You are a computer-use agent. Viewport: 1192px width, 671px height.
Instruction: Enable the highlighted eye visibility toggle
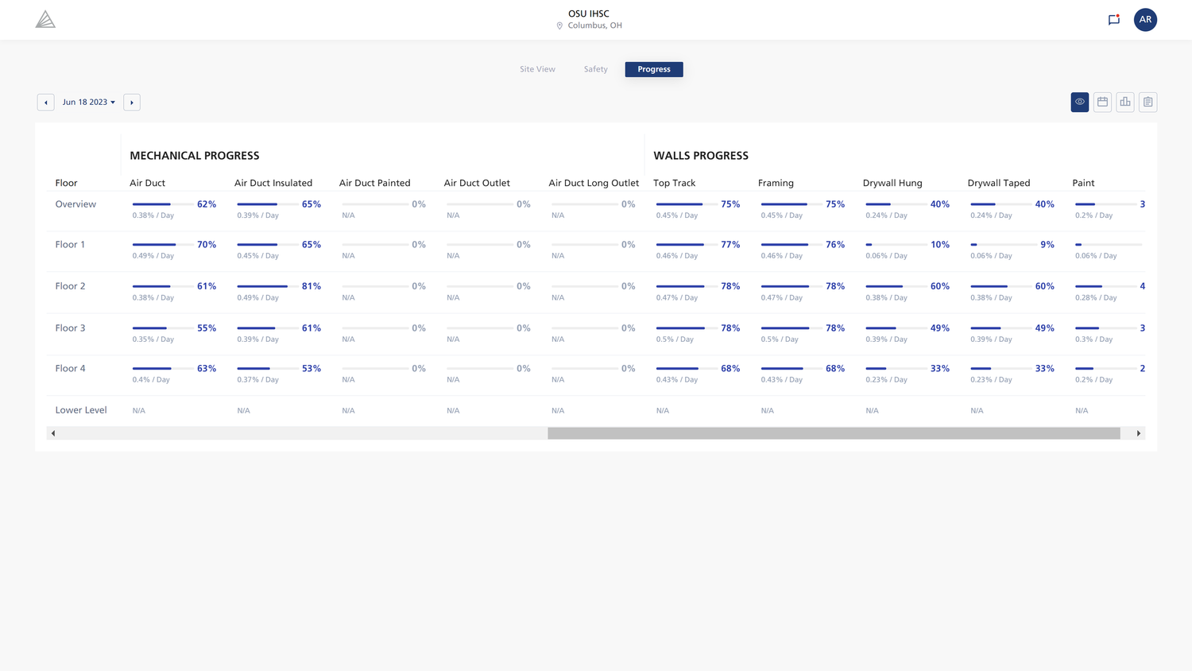click(x=1079, y=102)
